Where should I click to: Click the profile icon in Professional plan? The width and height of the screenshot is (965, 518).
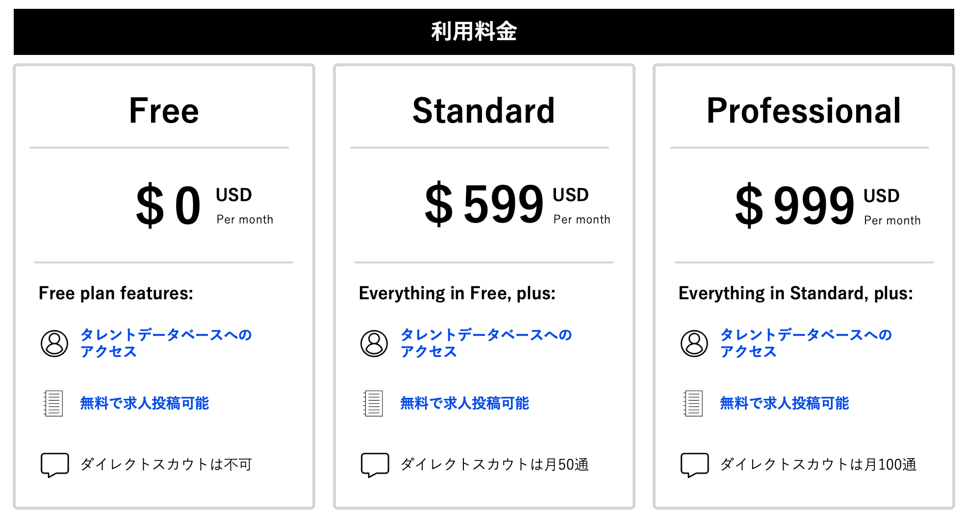point(694,343)
